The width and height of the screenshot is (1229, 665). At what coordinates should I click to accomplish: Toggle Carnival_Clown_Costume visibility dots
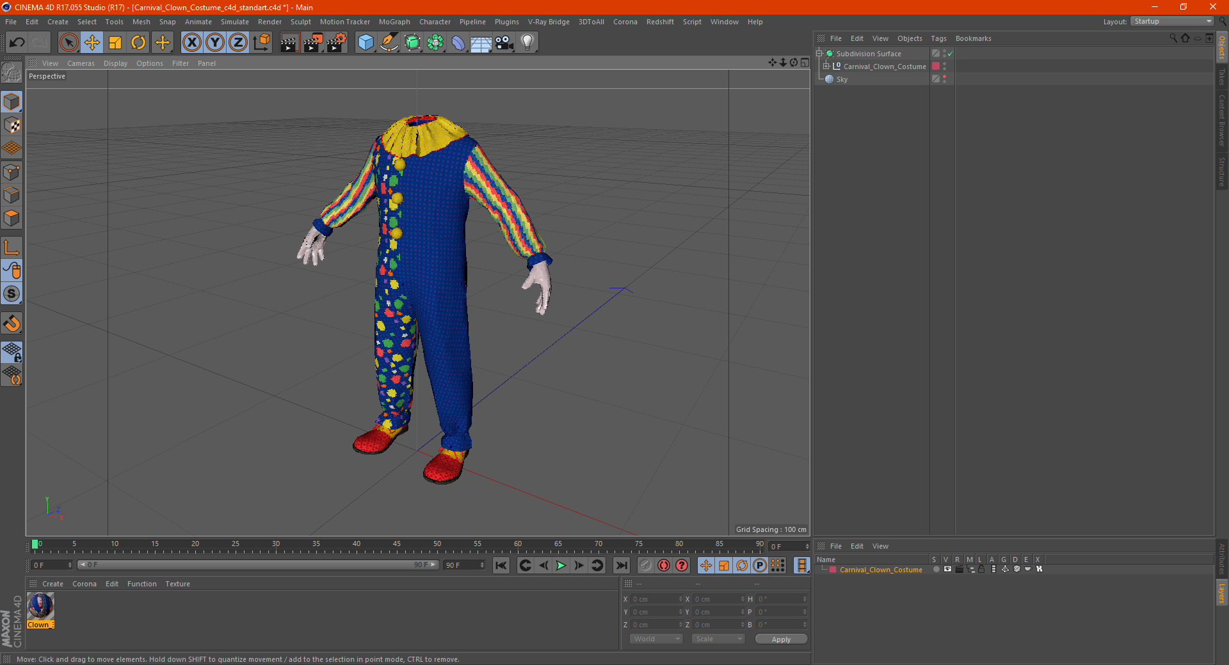point(944,66)
